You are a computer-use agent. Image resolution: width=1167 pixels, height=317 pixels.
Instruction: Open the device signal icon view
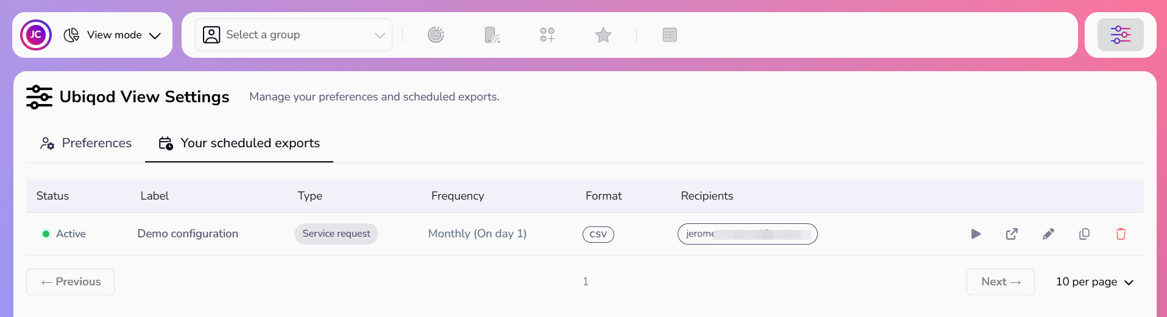point(492,35)
